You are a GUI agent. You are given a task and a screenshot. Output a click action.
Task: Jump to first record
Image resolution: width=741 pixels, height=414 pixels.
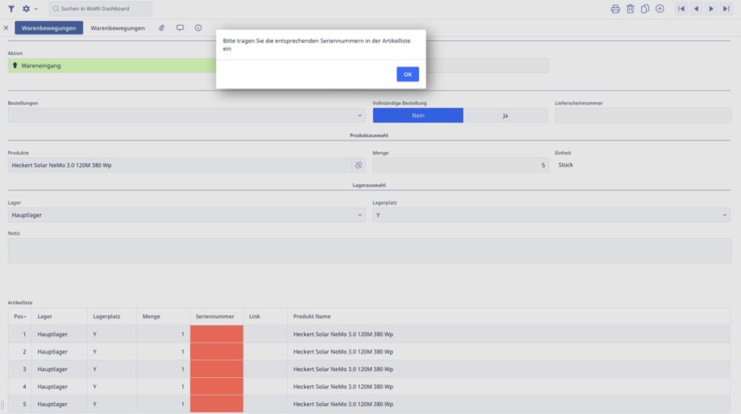[x=681, y=9]
